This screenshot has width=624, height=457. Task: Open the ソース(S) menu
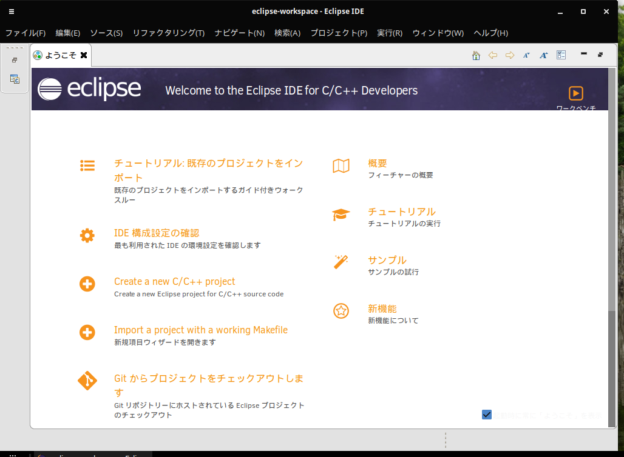pos(106,33)
